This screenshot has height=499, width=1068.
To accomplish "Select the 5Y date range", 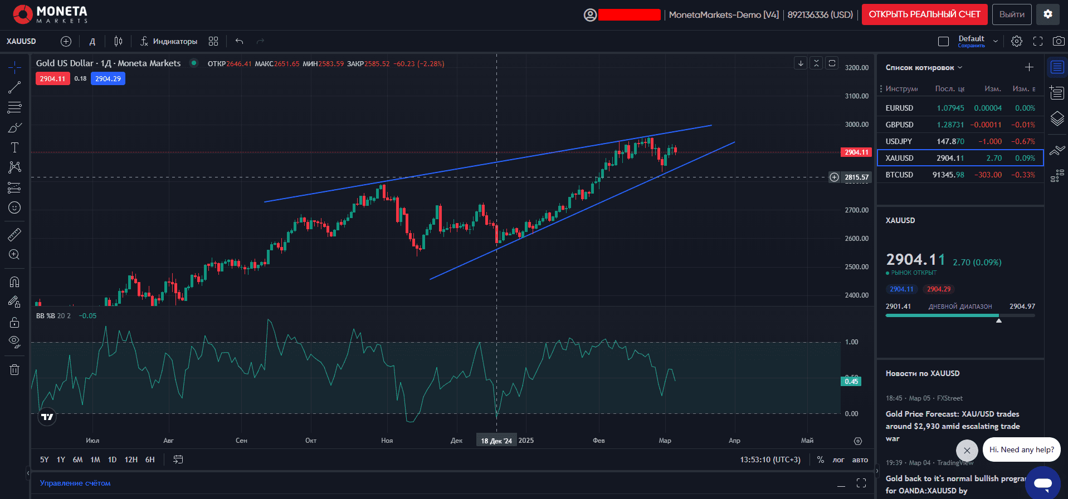I will [45, 460].
